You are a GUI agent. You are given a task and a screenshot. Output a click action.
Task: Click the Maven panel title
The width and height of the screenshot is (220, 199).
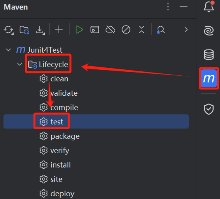pos(16,7)
